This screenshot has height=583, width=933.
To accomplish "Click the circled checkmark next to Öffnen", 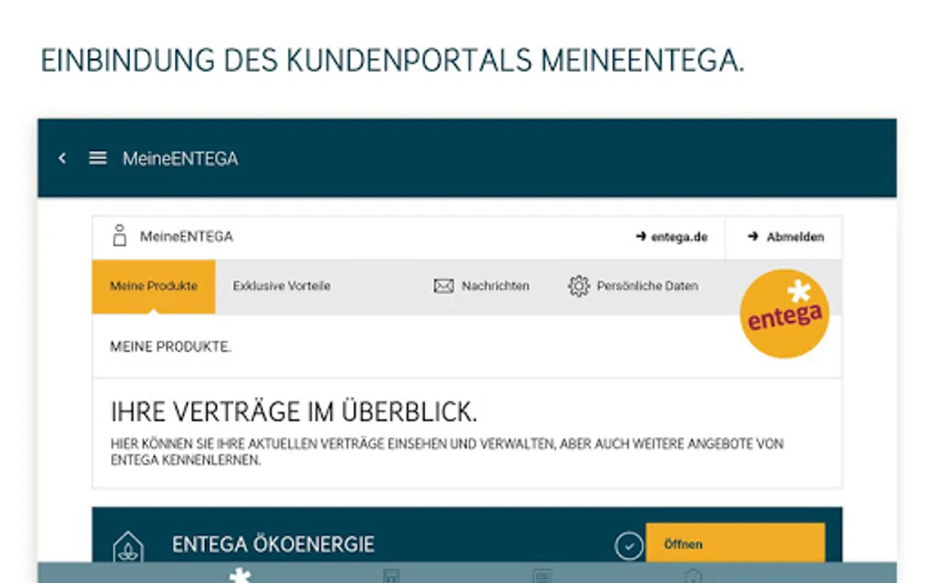I will (x=628, y=545).
